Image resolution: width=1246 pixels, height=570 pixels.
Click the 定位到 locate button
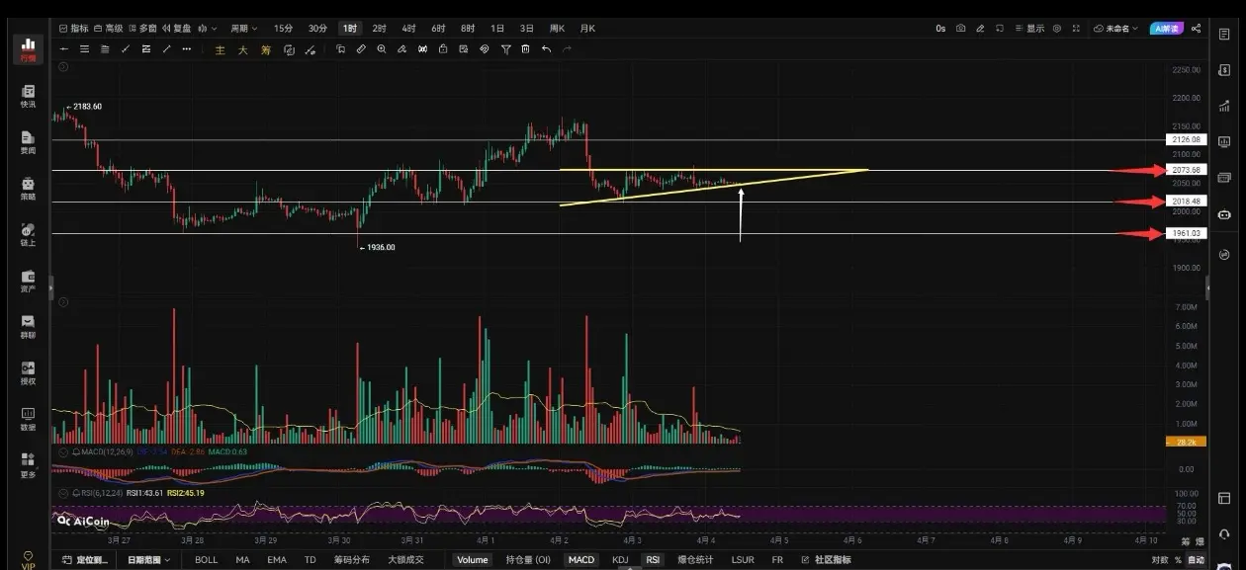85,559
